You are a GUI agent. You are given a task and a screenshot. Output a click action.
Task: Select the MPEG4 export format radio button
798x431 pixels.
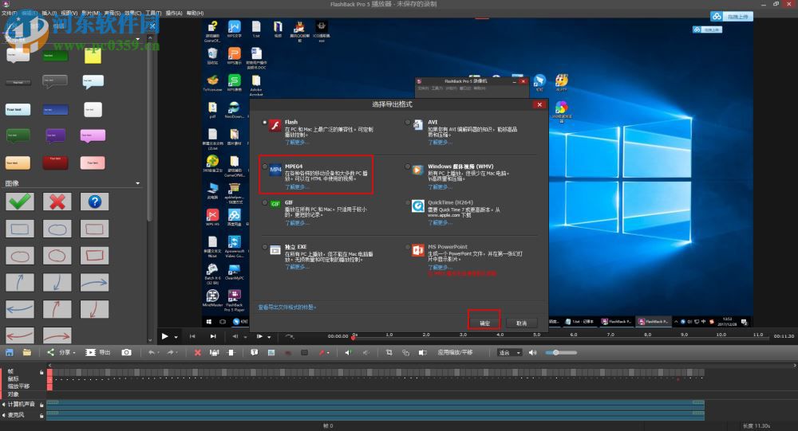click(265, 167)
